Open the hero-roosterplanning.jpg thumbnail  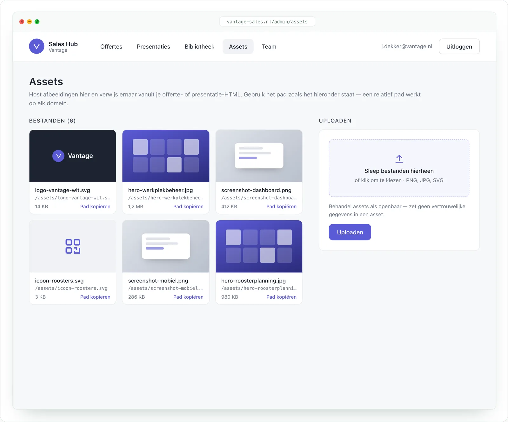coord(259,246)
